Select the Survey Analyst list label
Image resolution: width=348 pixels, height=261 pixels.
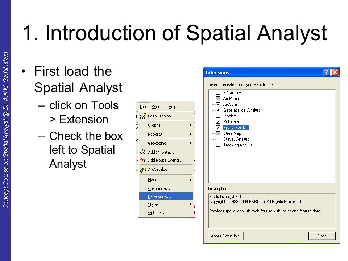pyautogui.click(x=236, y=139)
